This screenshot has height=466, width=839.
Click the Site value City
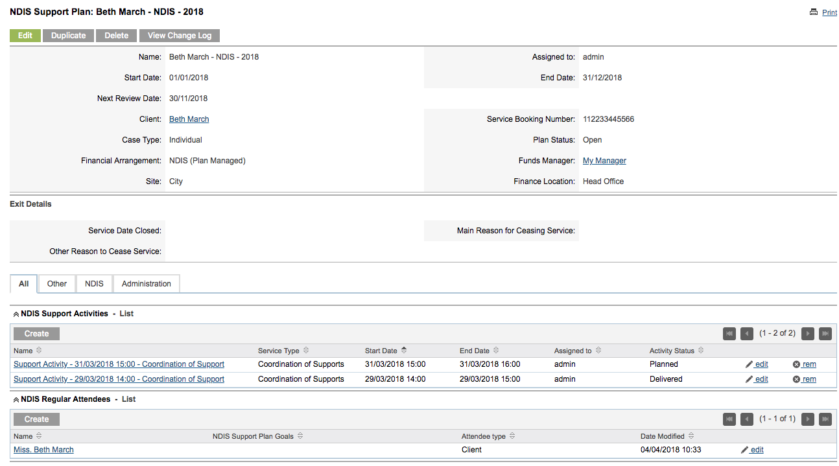pyautogui.click(x=176, y=181)
